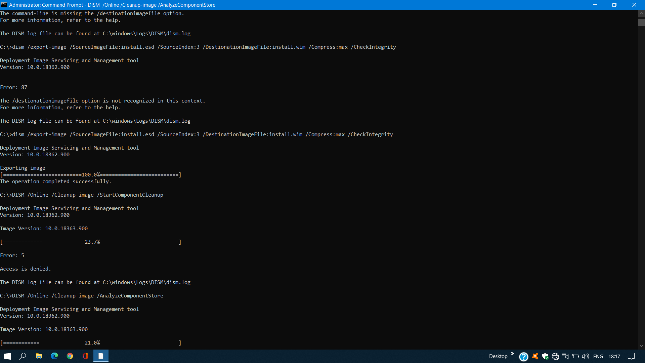Screen dimensions: 645x363
Task: Click the blue Get Help tray icon
Action: point(523,356)
